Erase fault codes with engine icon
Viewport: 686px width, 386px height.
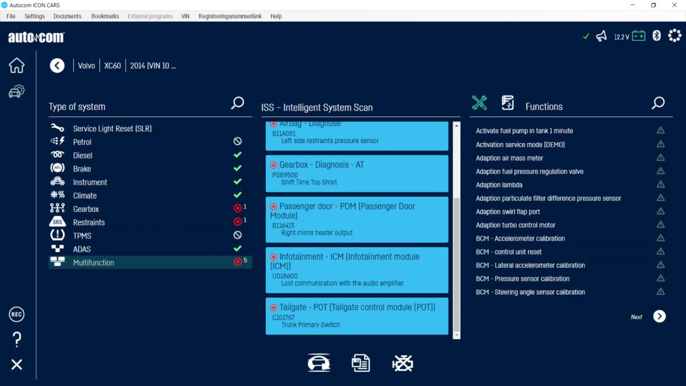tap(402, 363)
